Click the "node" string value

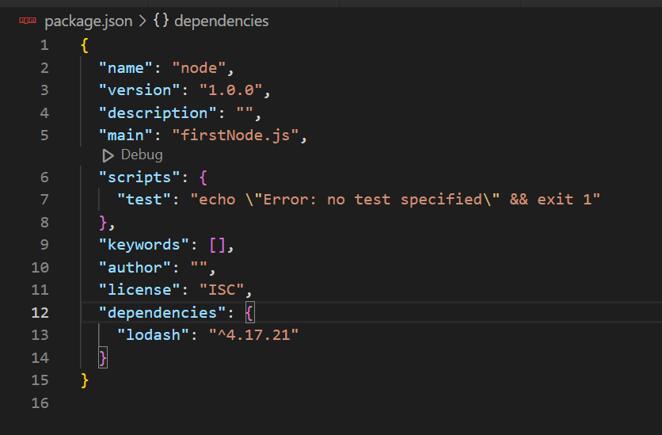[199, 67]
